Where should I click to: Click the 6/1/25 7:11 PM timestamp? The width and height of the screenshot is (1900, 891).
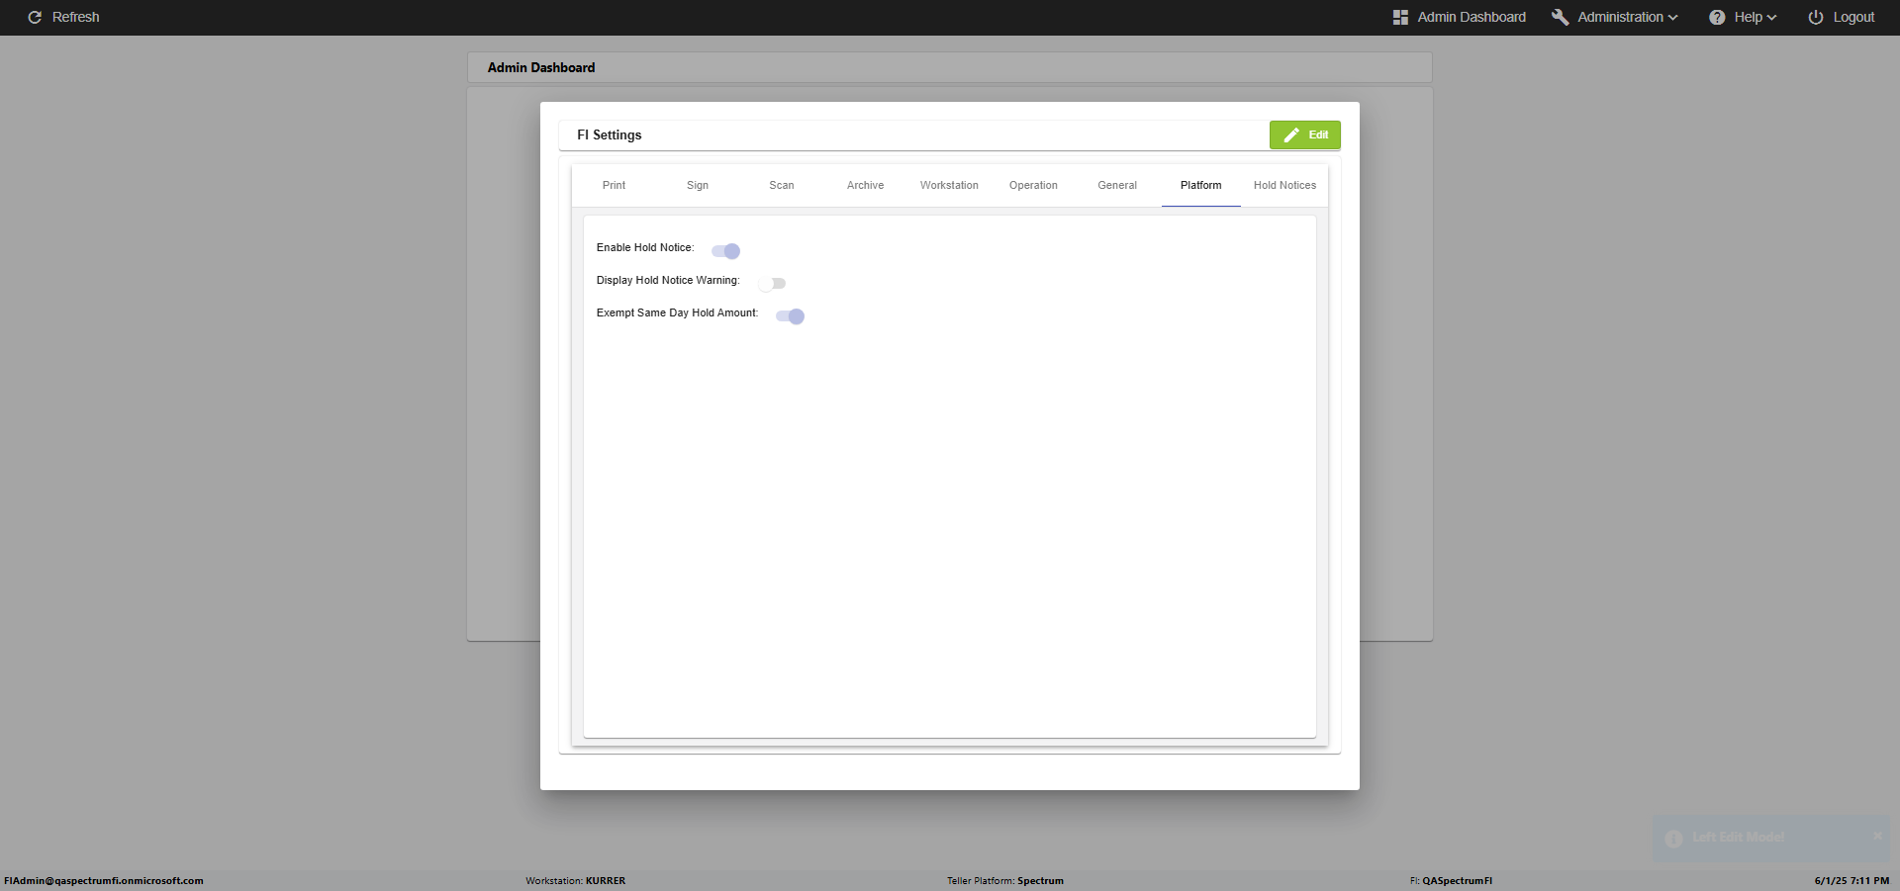(1852, 881)
